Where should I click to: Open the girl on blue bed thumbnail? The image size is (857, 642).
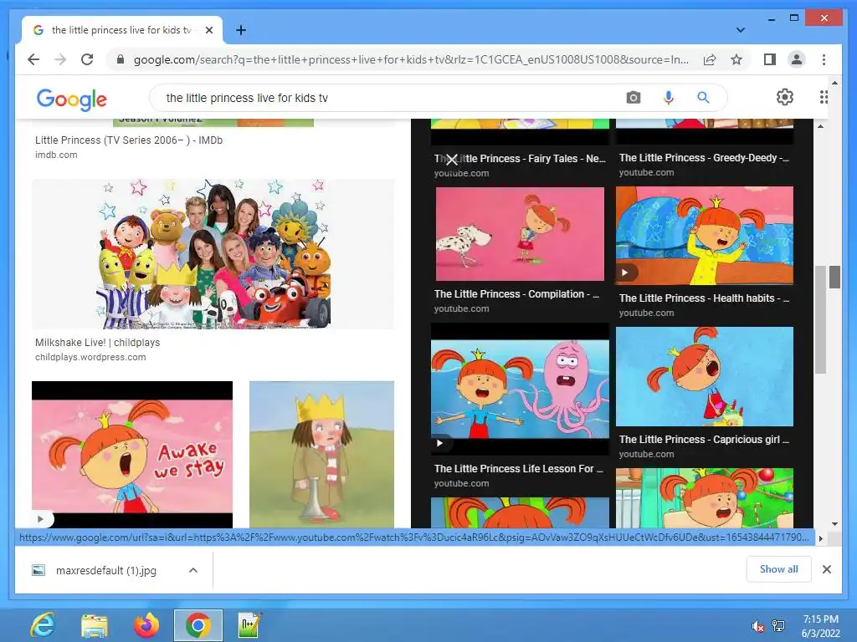click(x=705, y=235)
